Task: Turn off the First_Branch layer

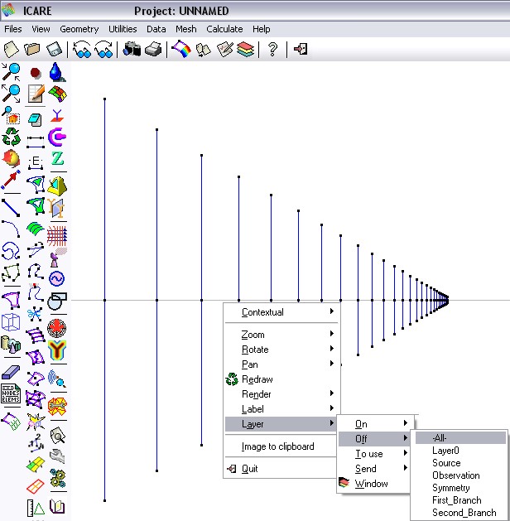Action: (x=460, y=500)
